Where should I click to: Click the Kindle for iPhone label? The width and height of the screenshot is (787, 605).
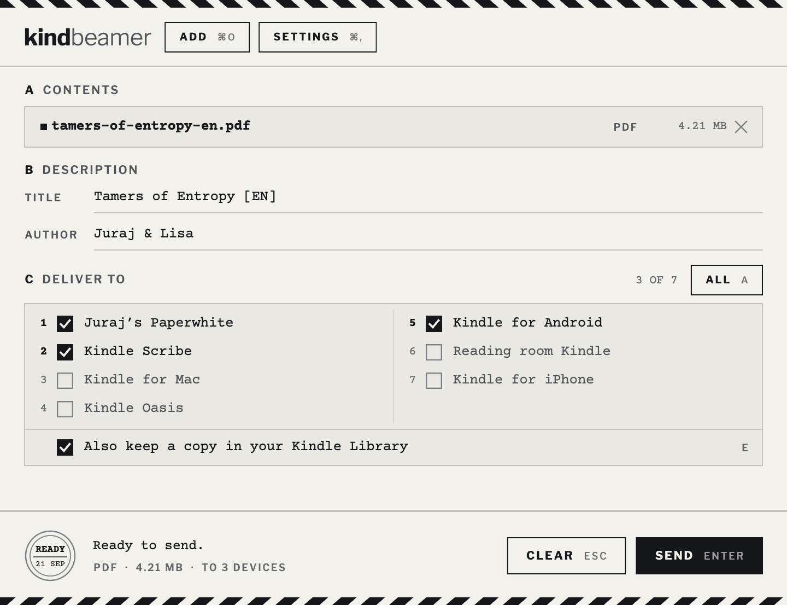524,380
